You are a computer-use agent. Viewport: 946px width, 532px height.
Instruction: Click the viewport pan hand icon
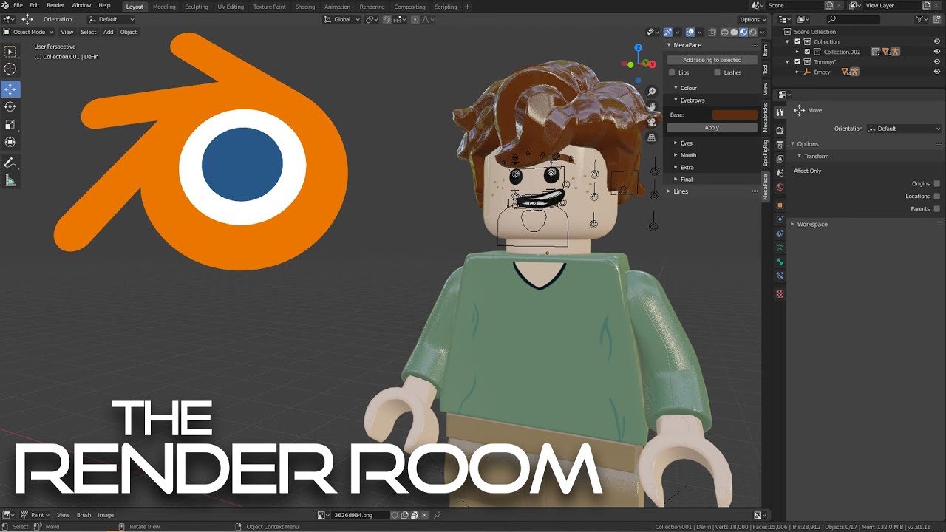(x=652, y=107)
